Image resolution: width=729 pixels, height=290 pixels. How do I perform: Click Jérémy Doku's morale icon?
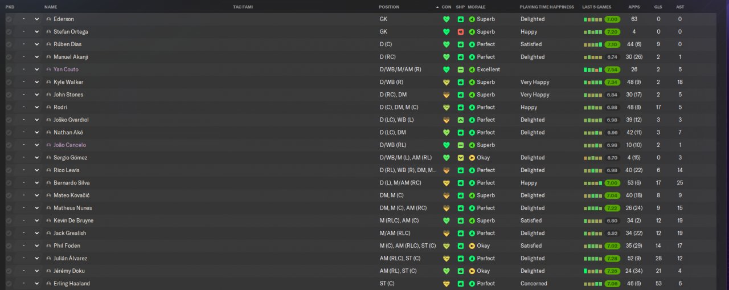pyautogui.click(x=472, y=271)
